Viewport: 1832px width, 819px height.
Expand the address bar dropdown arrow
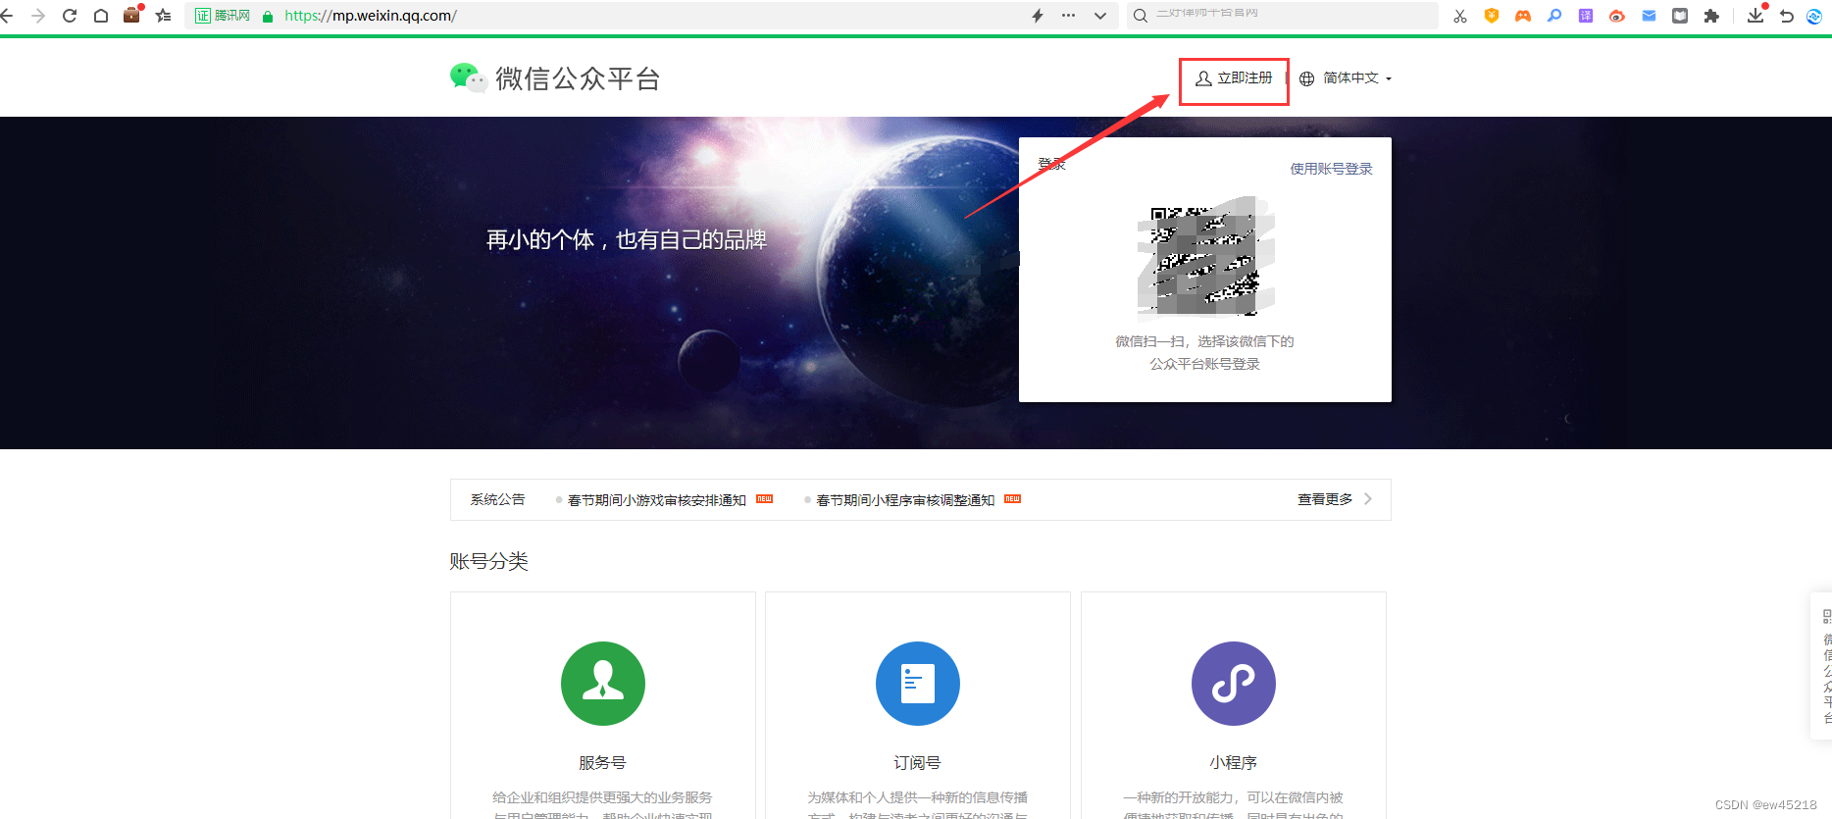point(1100,16)
